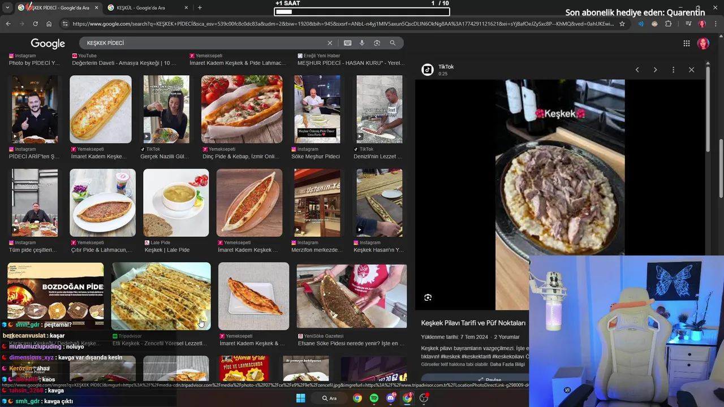Viewport: 724px width, 407px height.
Task: Open Spotify from the taskbar
Action: click(x=374, y=398)
